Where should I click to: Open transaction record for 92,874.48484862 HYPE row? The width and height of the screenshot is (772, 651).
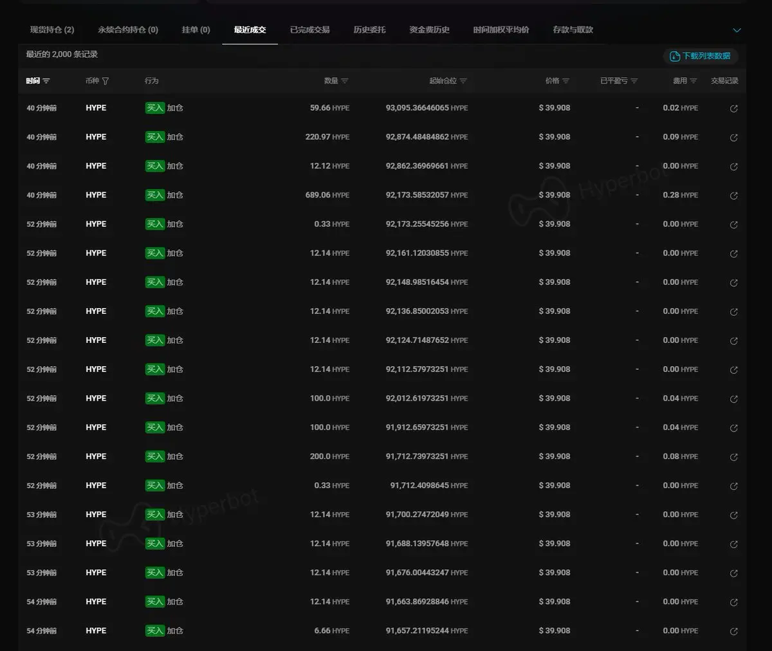coord(733,138)
